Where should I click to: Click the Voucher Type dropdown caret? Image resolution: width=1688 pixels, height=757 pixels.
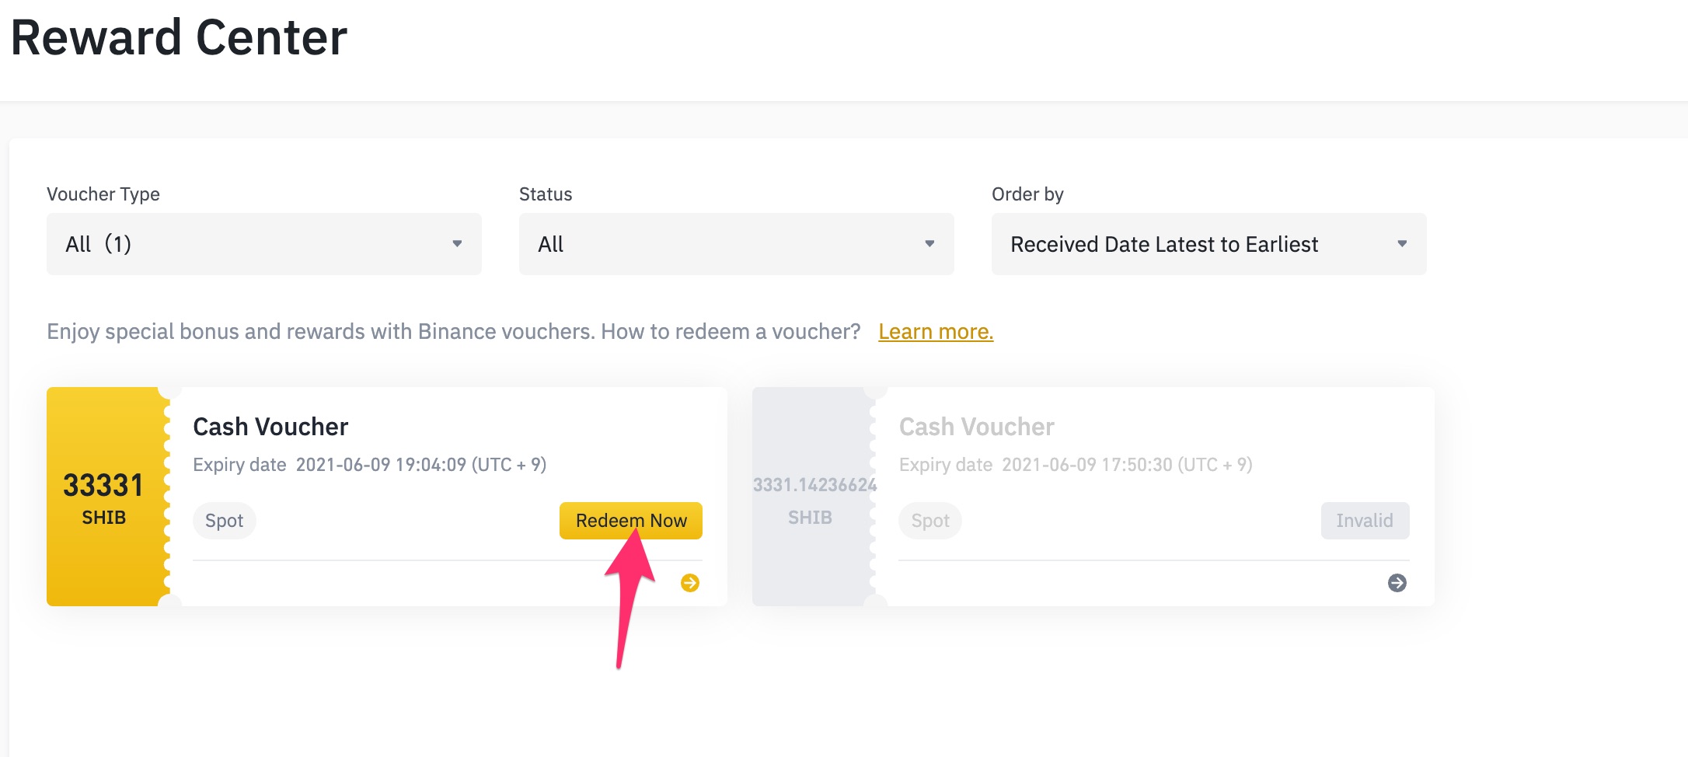point(457,244)
